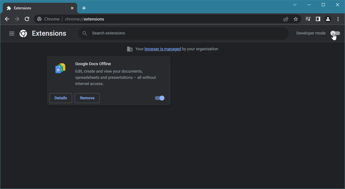Reload the extensions page

pyautogui.click(x=27, y=19)
